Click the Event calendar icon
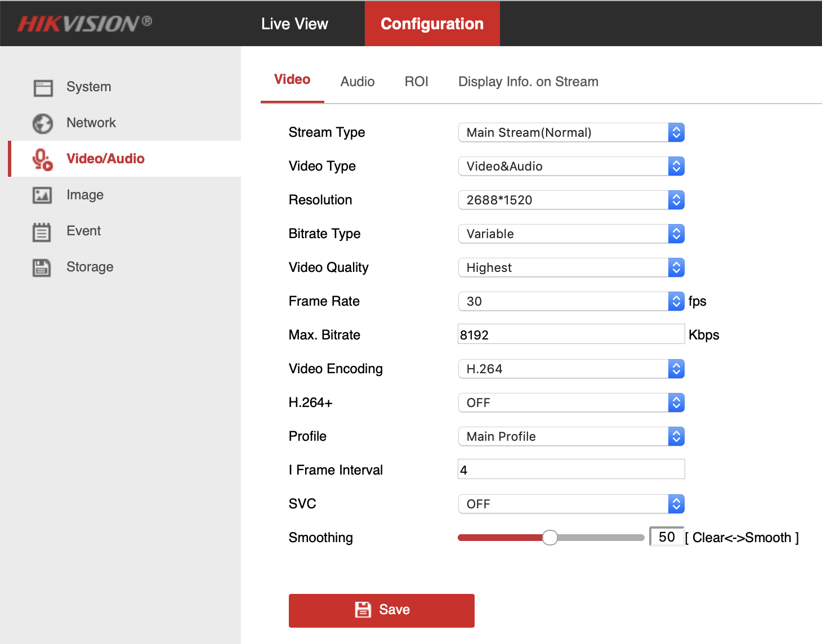The image size is (822, 644). [x=42, y=231]
